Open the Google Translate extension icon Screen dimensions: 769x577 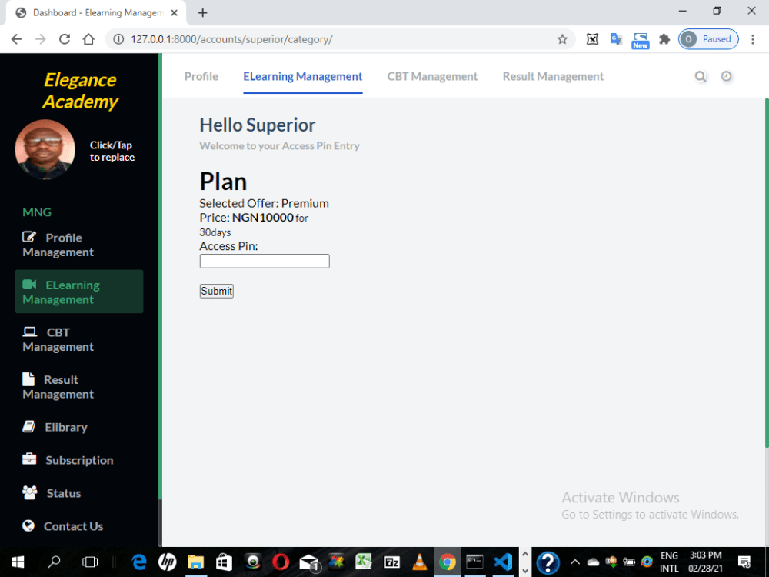(x=616, y=39)
